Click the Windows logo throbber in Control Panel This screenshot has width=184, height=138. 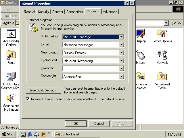click(x=178, y=9)
